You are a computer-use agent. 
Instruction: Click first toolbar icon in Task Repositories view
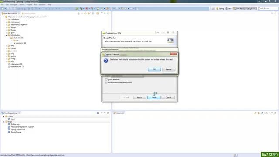98,113
